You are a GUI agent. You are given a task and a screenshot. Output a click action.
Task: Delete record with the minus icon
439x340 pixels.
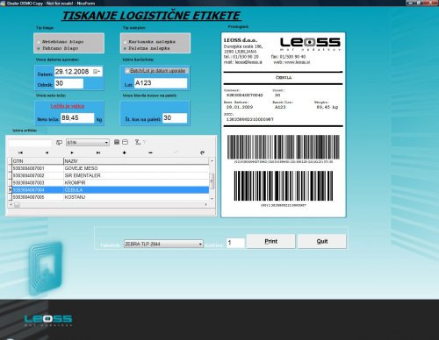[x=150, y=152]
